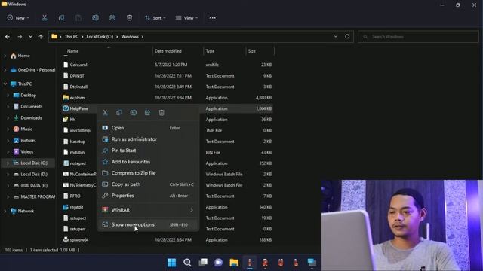Image resolution: width=483 pixels, height=271 pixels.
Task: Select the PFRO text document
Action: [x=75, y=196]
